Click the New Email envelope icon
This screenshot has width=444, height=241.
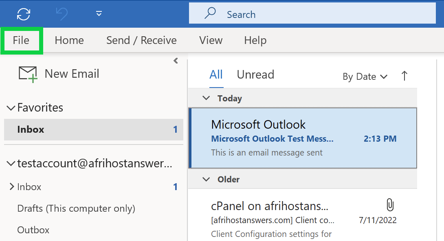click(28, 74)
